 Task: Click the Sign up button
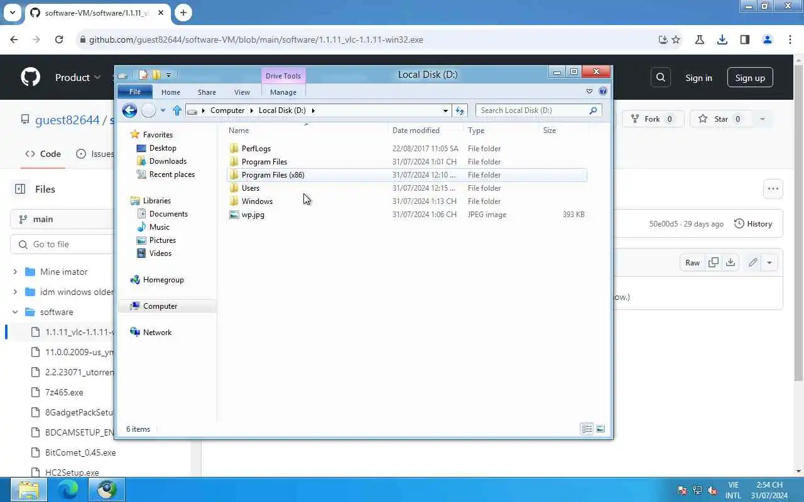click(750, 78)
